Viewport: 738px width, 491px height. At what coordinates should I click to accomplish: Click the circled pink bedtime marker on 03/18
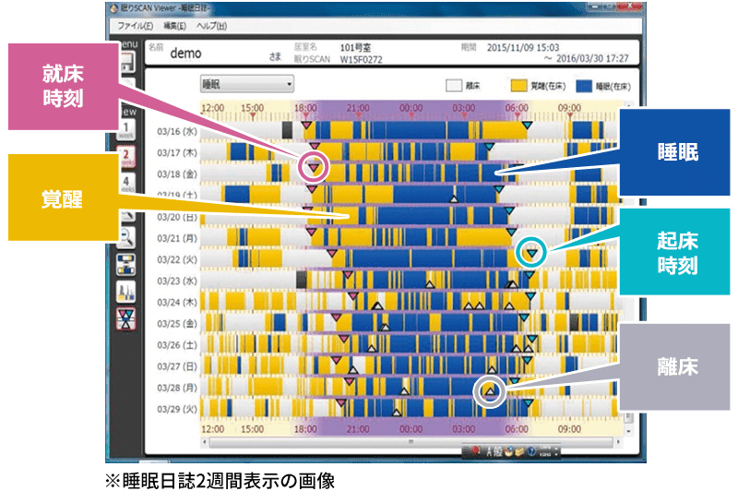(315, 167)
